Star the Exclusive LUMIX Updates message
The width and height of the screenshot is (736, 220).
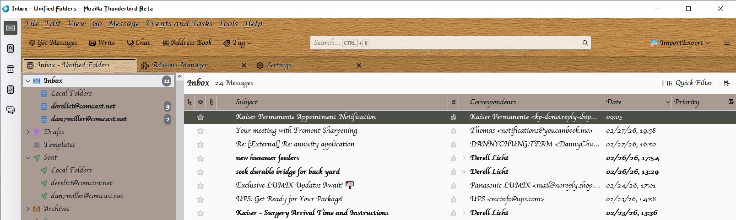click(x=200, y=186)
